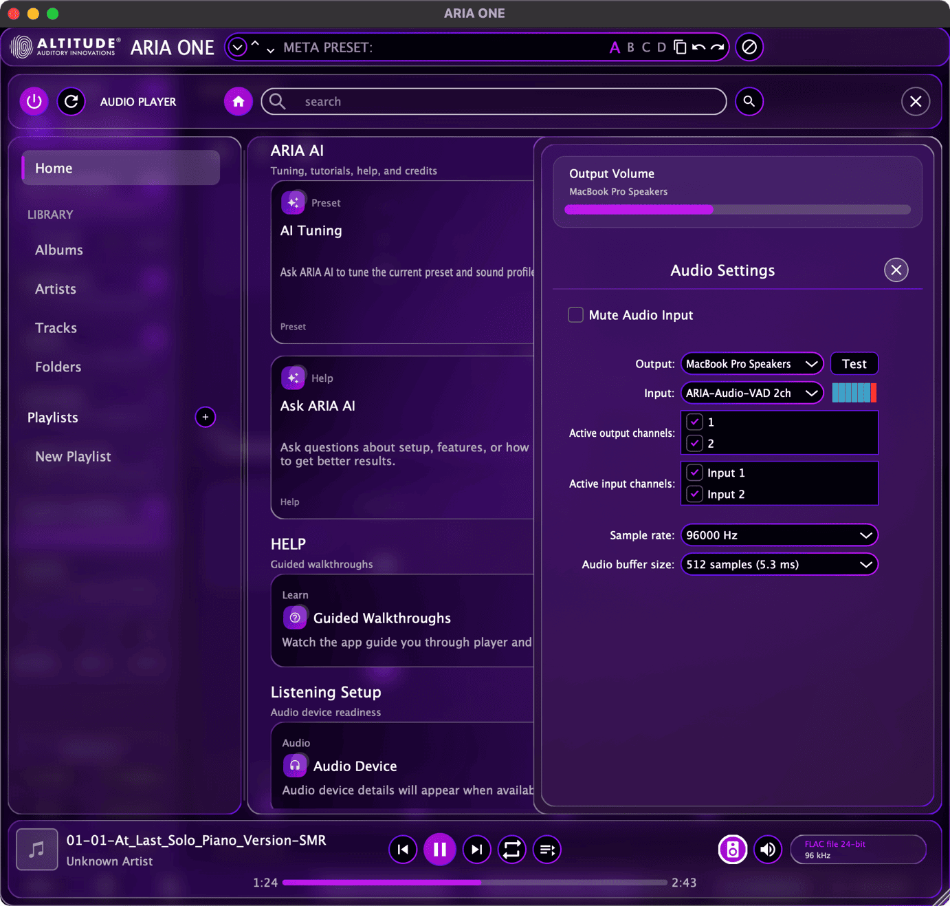The height and width of the screenshot is (906, 950).
Task: Go to next preset with down arrow
Action: [270, 50]
